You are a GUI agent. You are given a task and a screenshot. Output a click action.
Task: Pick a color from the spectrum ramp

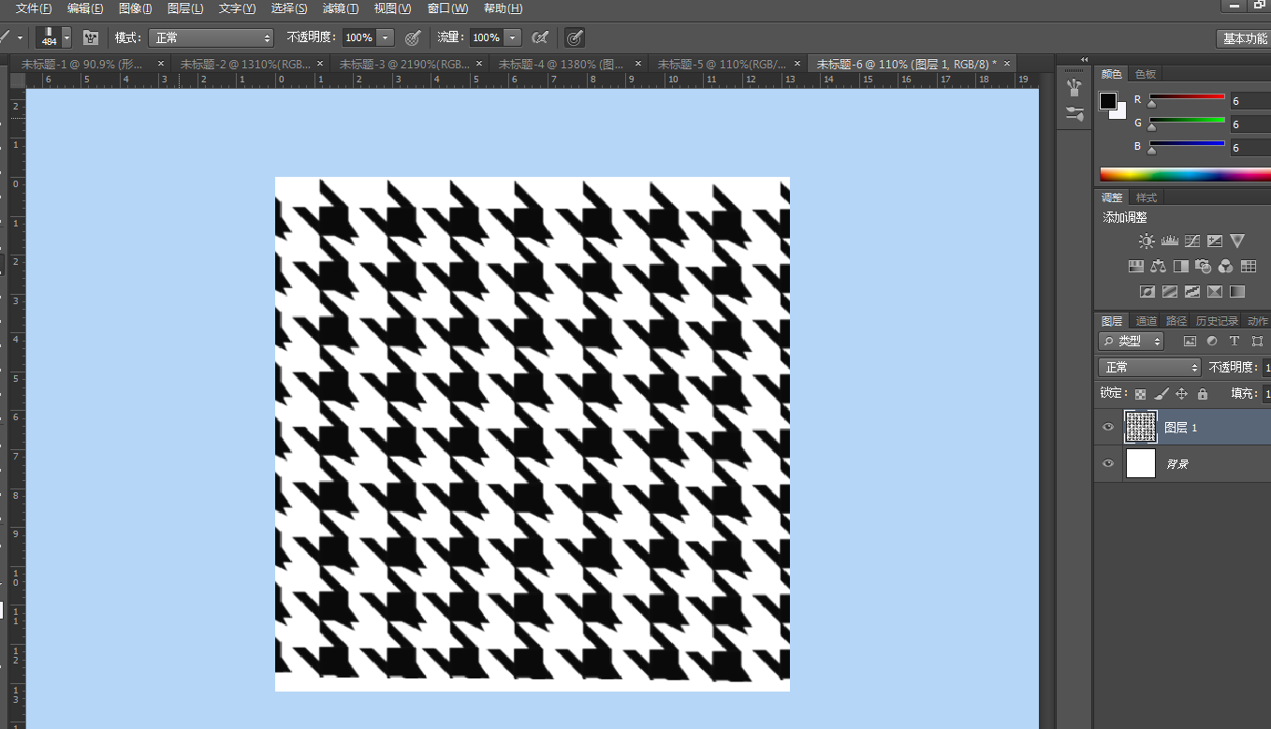tap(1185, 174)
